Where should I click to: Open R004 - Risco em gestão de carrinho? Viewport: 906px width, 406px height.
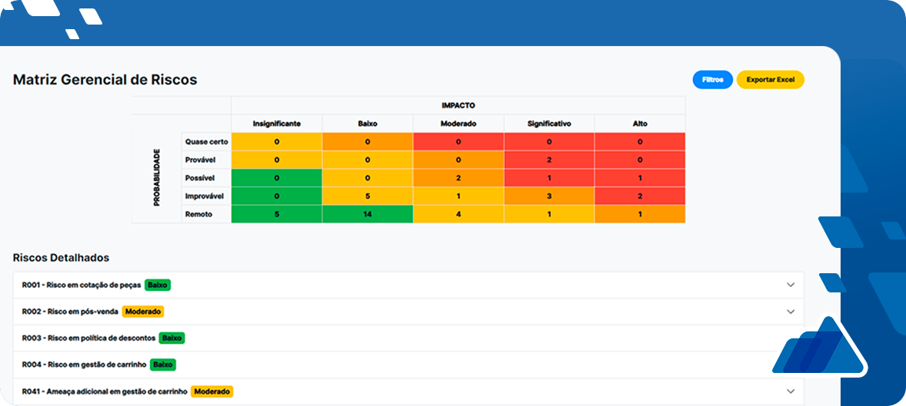(85, 365)
